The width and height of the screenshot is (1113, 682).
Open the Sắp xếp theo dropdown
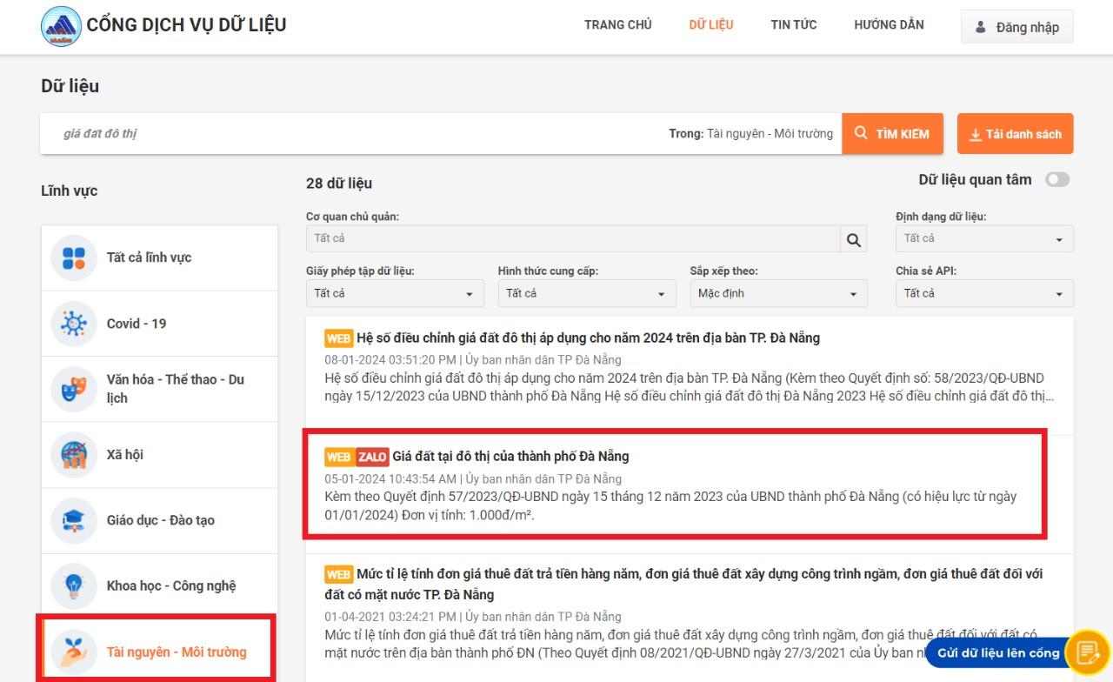click(778, 293)
